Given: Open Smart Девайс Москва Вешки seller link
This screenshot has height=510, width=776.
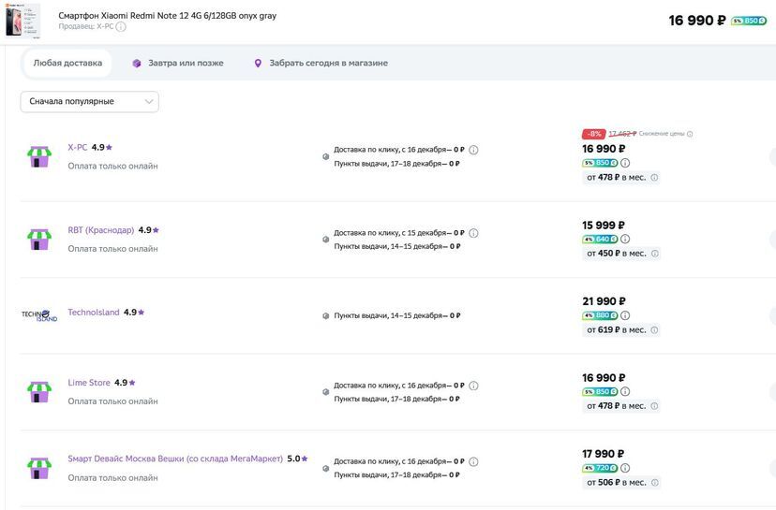Looking at the screenshot, I should 176,459.
